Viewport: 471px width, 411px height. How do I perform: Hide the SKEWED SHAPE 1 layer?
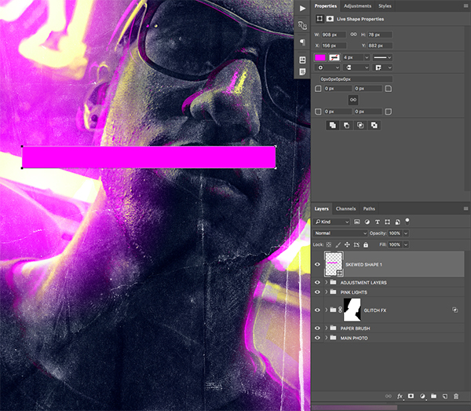(x=317, y=264)
